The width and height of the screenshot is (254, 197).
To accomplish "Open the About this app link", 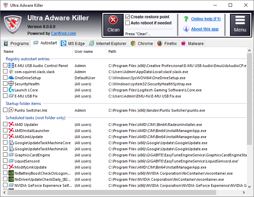I will (x=205, y=29).
